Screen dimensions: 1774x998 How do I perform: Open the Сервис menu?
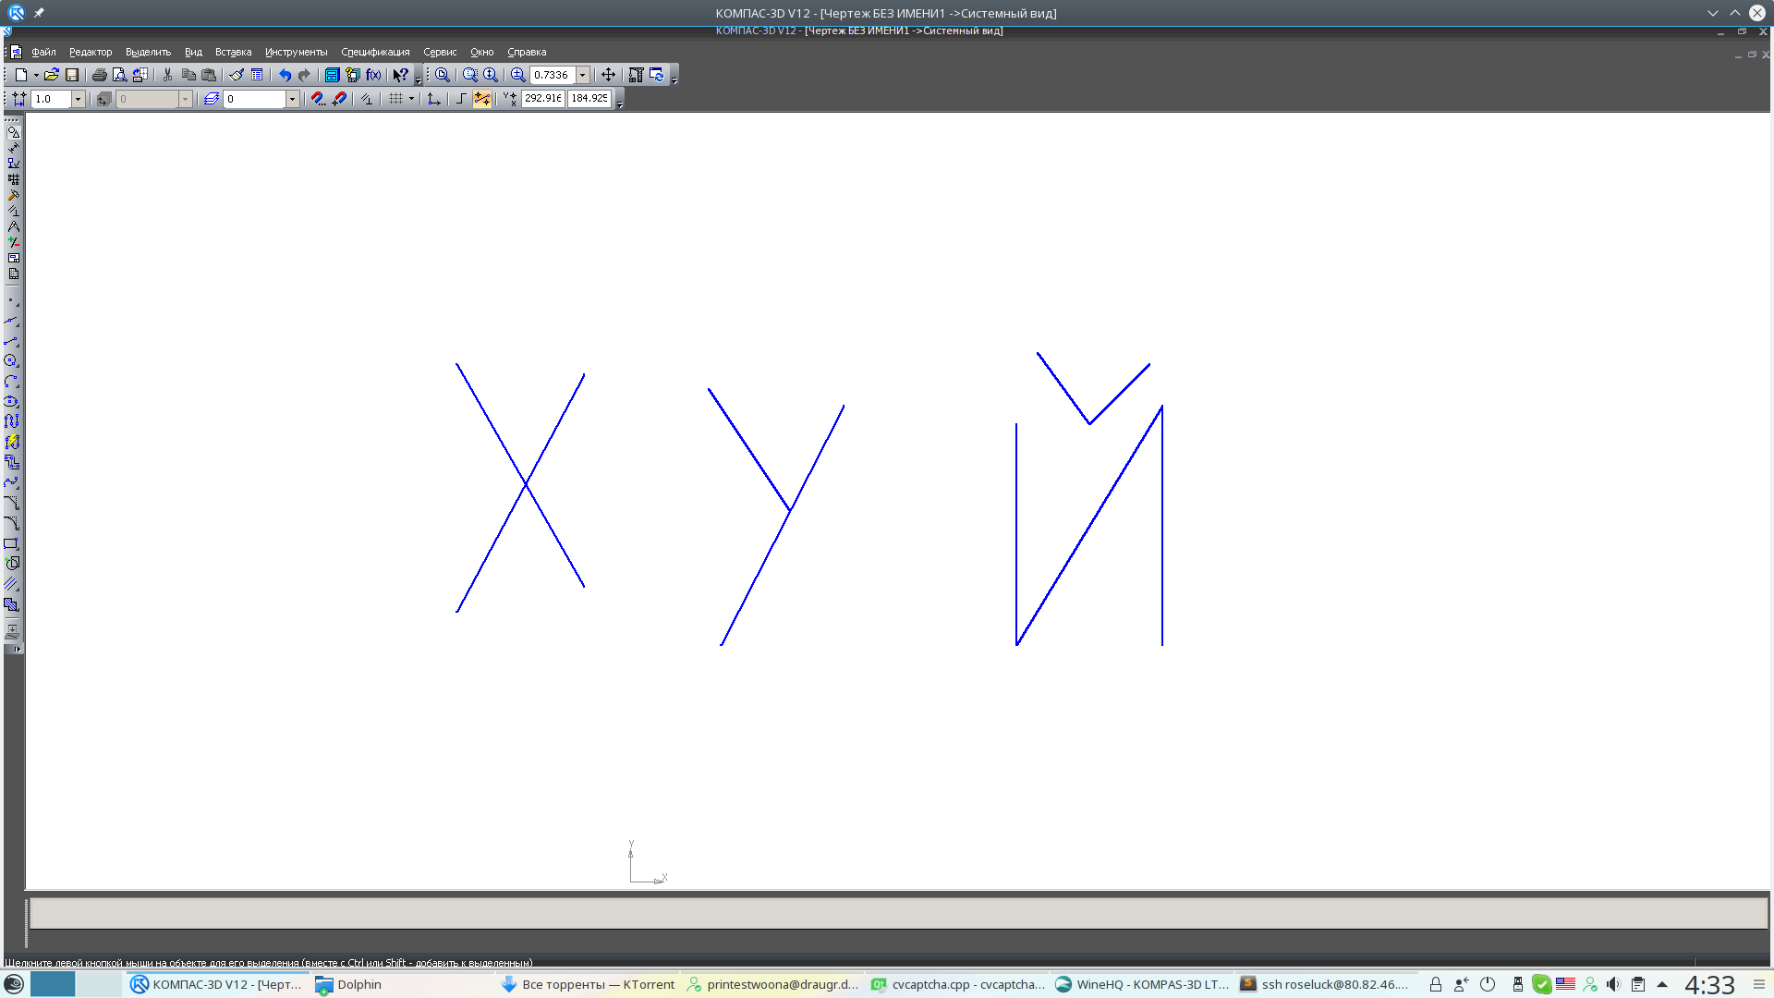coord(440,53)
